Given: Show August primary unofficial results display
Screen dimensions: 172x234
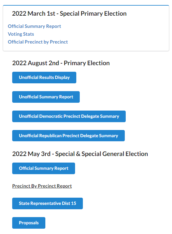Looking at the screenshot, I should tap(44, 77).
